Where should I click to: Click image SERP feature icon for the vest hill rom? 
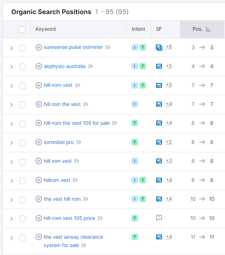pyautogui.click(x=159, y=199)
